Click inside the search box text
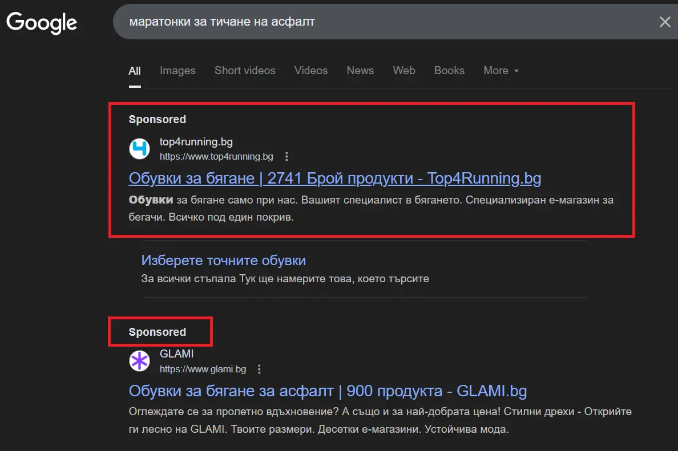678x451 pixels. 222,22
